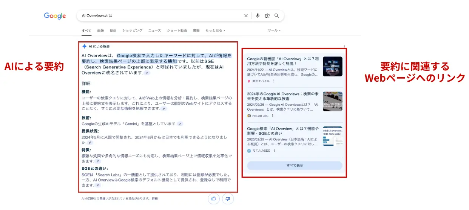The image size is (469, 210).
Task: Expand the もっと見る dropdown
Action: pos(215,30)
